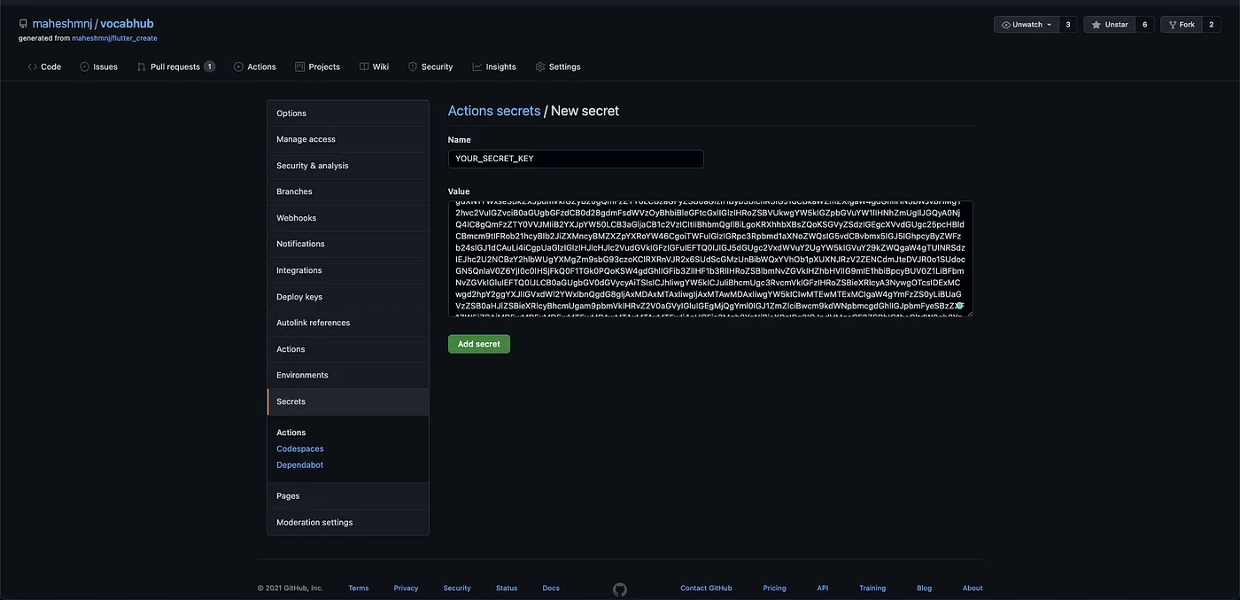Open the Pricing footer link
The width and height of the screenshot is (1240, 600).
[774, 588]
